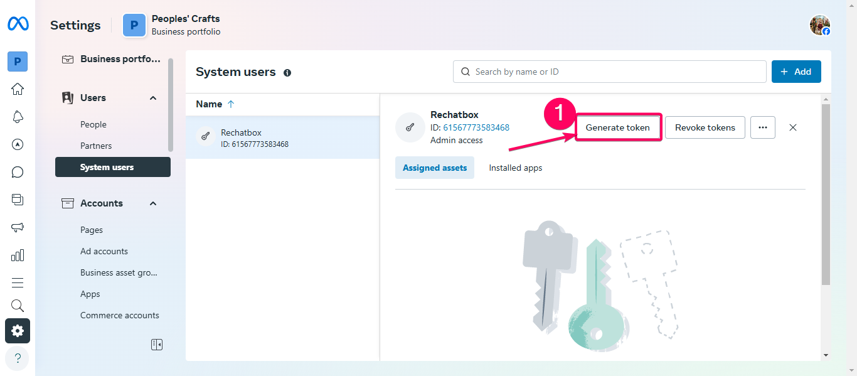Click the profile picture at top right
This screenshot has width=857, height=376.
pyautogui.click(x=820, y=25)
